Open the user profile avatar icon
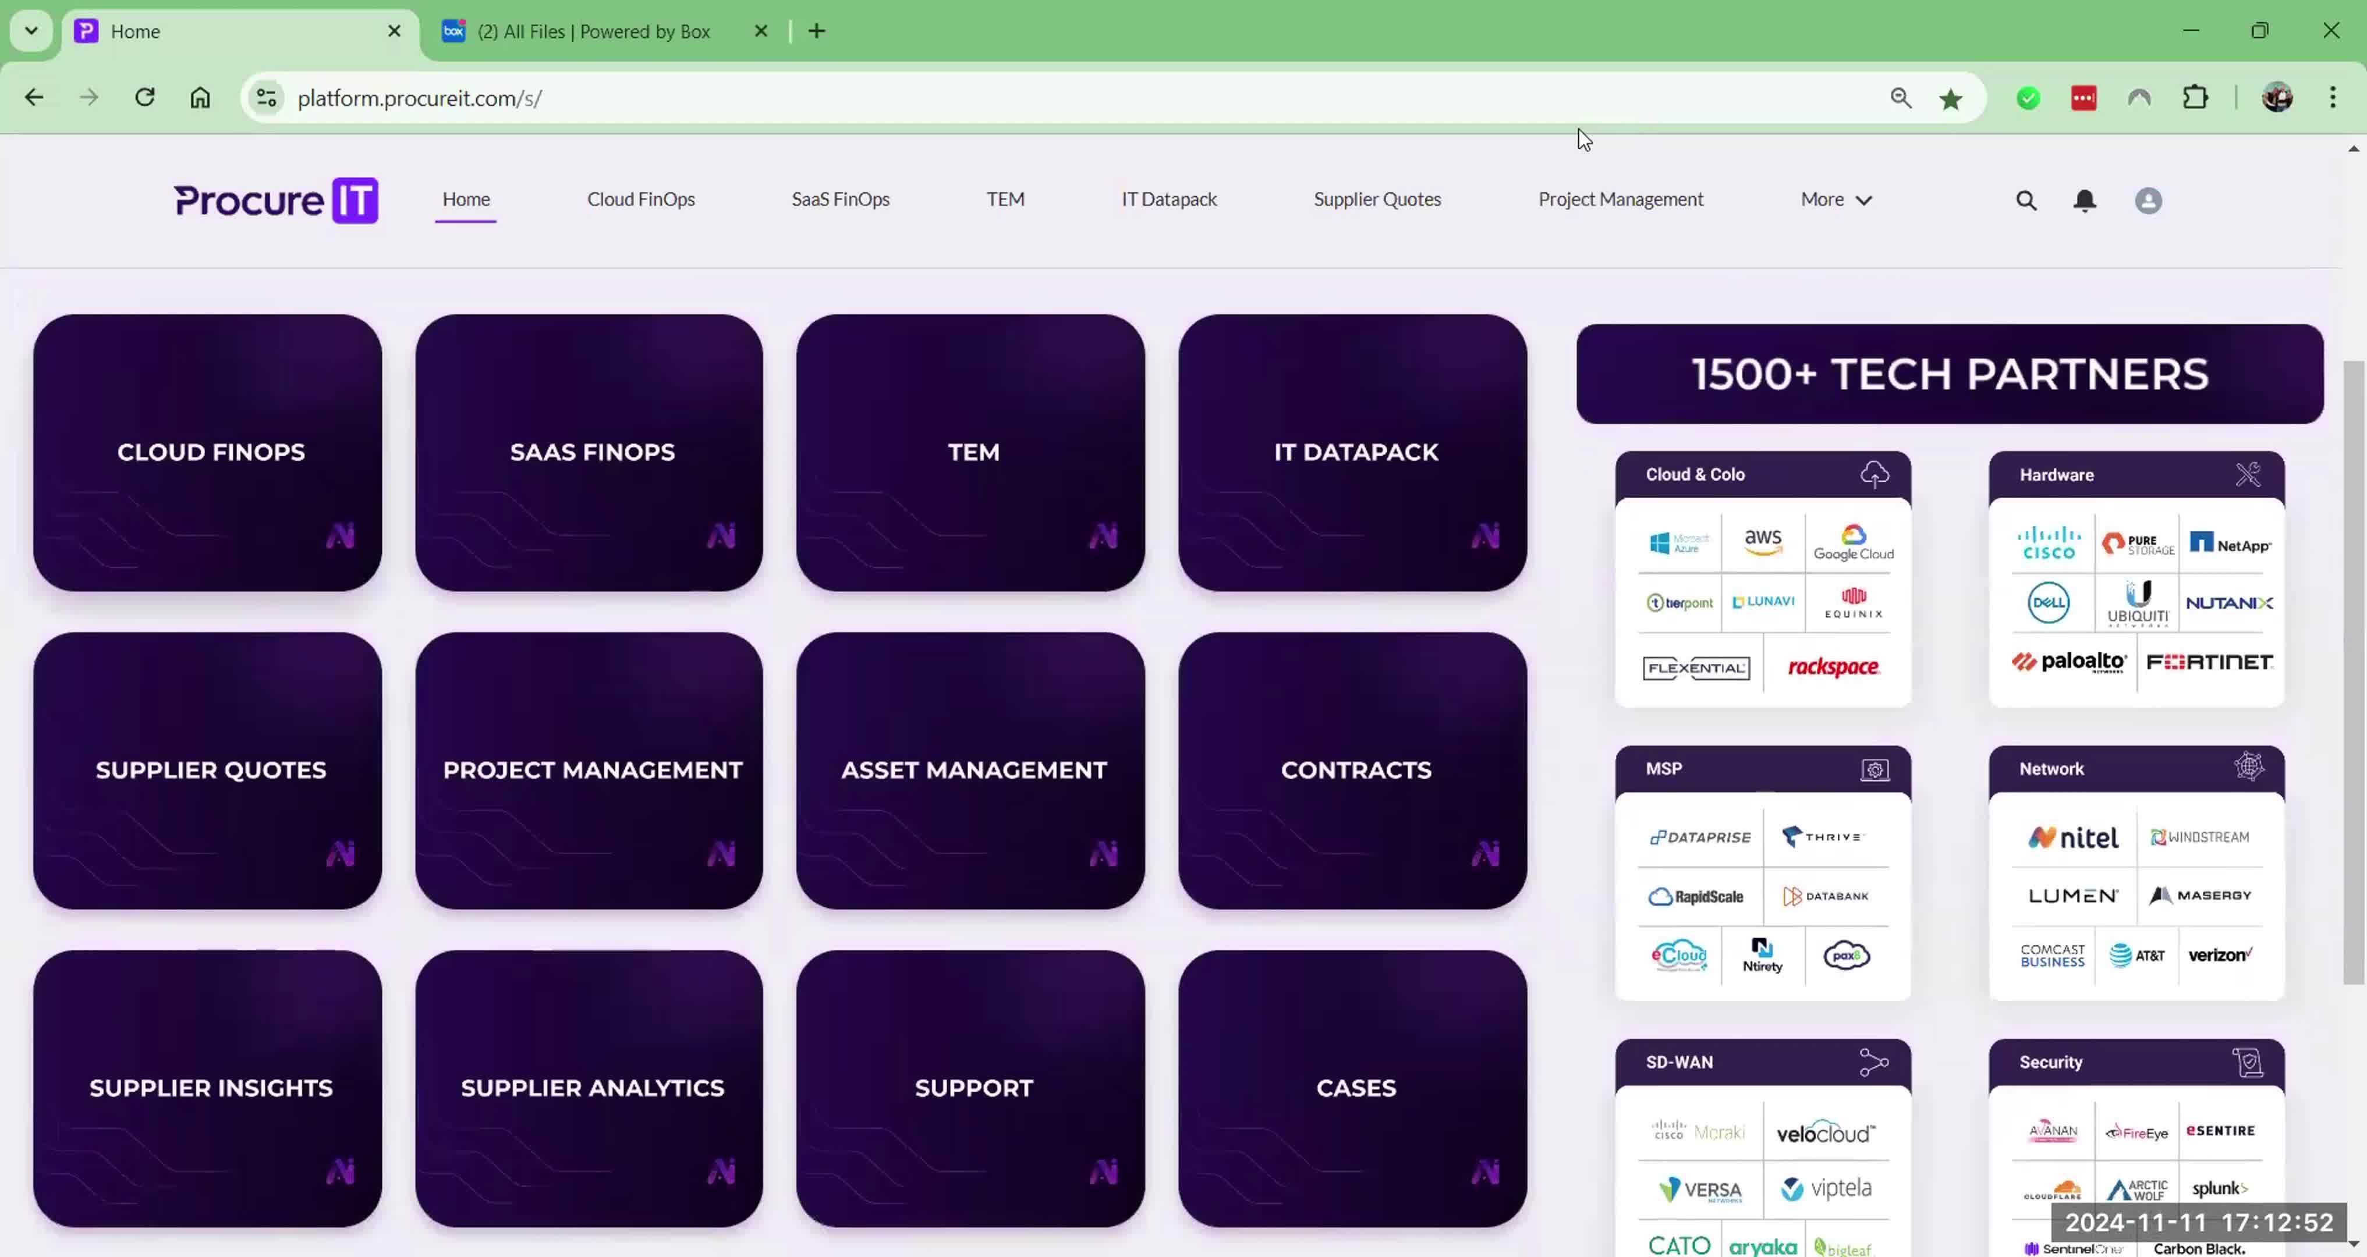Image resolution: width=2367 pixels, height=1257 pixels. pos(2148,200)
